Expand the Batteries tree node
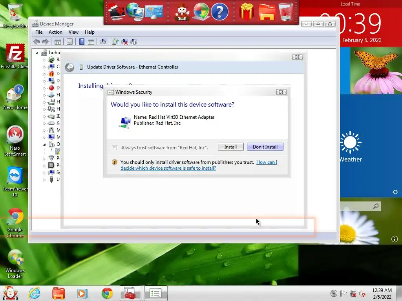Viewport: 402px width, 301px height. pos(44,60)
